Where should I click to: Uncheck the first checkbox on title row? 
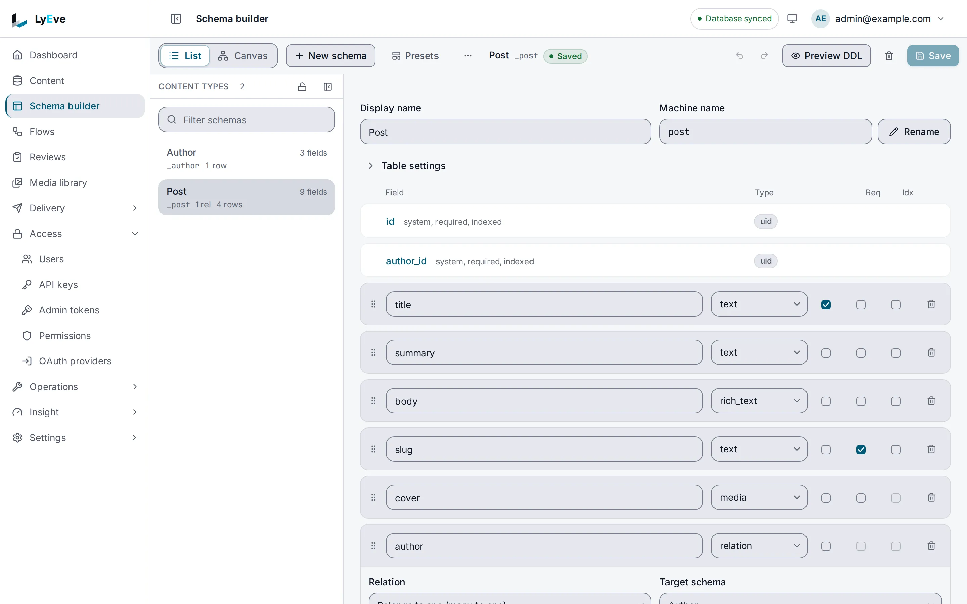[x=826, y=305]
